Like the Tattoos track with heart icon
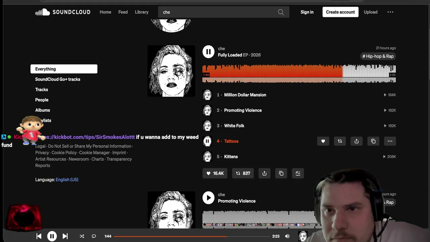430x242 pixels. (x=323, y=141)
